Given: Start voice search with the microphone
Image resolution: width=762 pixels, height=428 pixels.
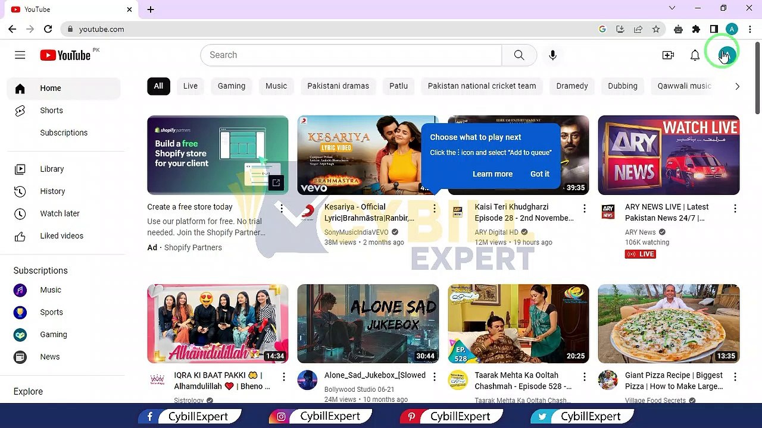Looking at the screenshot, I should tap(552, 55).
